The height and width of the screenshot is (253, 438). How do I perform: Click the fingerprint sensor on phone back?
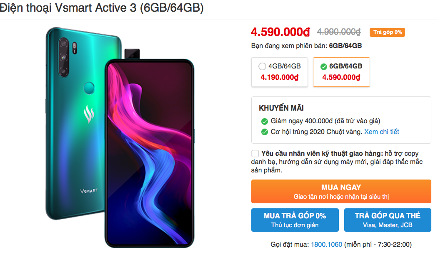click(x=89, y=88)
